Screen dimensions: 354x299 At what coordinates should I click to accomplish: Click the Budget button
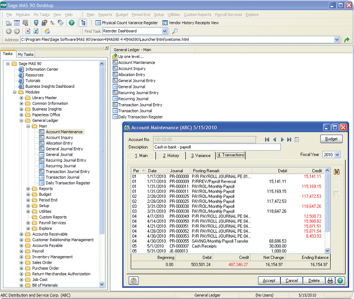(x=331, y=139)
